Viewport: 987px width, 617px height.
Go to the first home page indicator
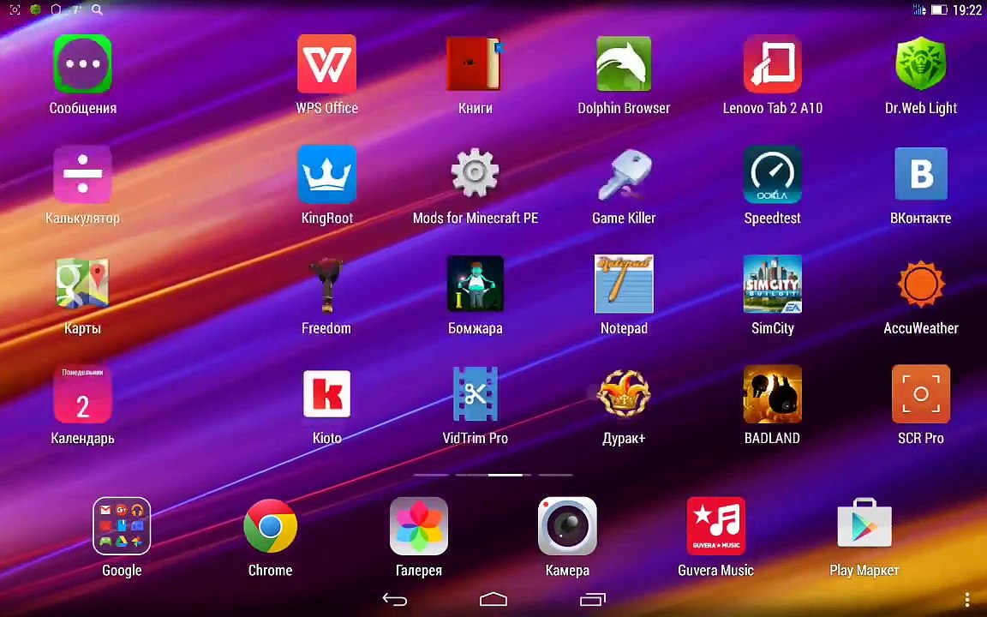[431, 475]
